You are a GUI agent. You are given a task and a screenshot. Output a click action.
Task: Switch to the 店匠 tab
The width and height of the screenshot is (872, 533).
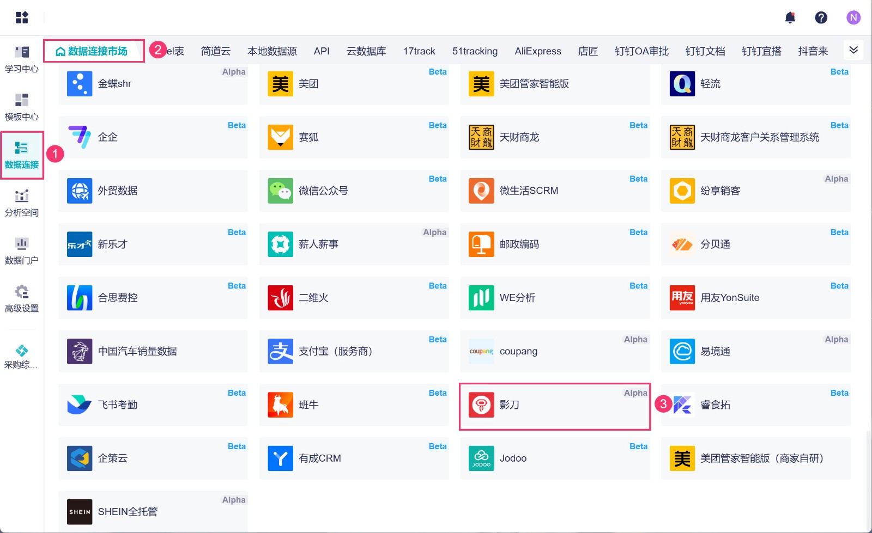coord(588,51)
